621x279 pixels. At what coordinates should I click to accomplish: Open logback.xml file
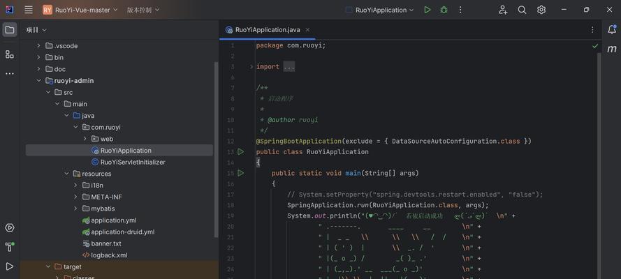pos(105,255)
